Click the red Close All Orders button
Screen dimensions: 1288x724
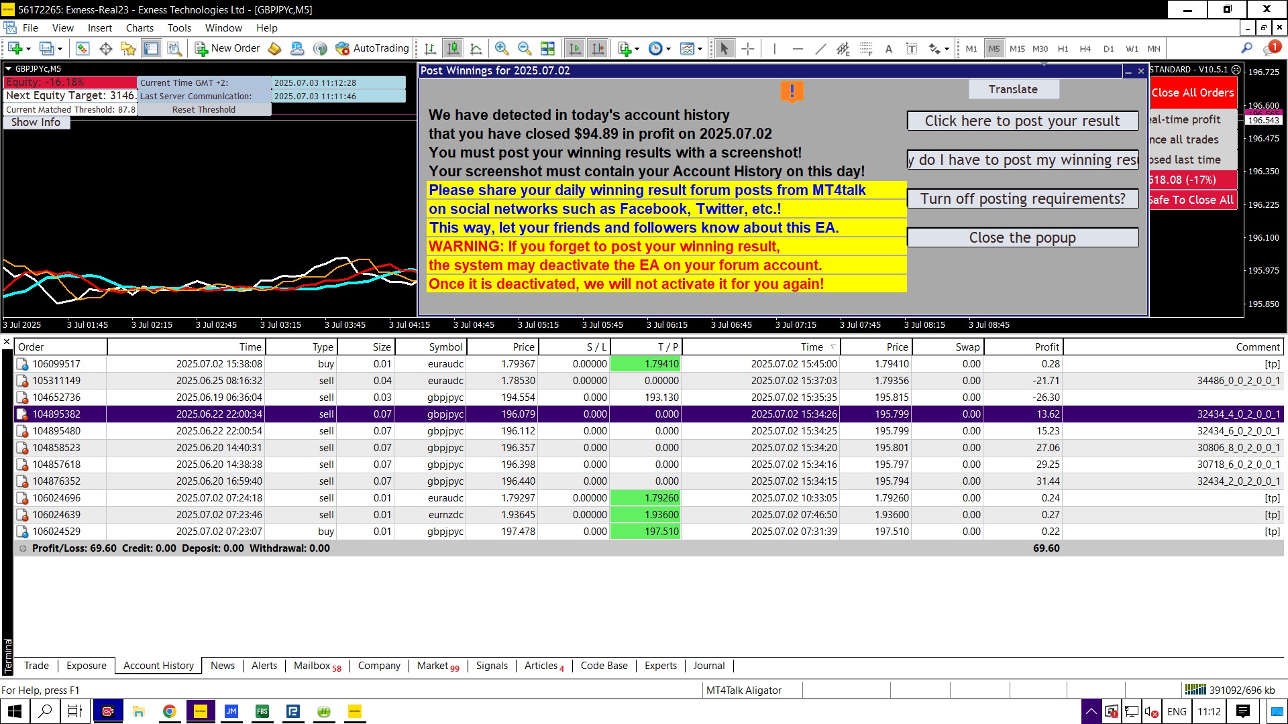pos(1192,93)
